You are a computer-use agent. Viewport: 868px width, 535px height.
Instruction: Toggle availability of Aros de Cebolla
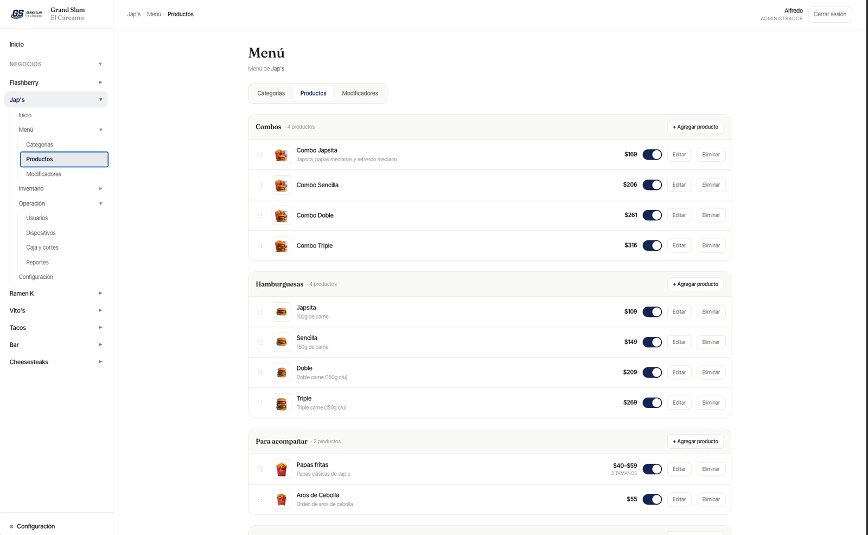point(652,500)
